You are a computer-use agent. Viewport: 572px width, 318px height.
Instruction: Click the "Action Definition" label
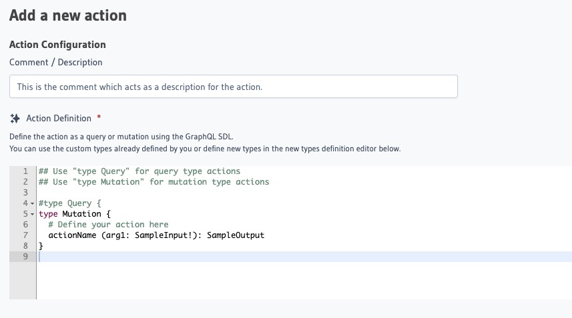click(x=59, y=118)
